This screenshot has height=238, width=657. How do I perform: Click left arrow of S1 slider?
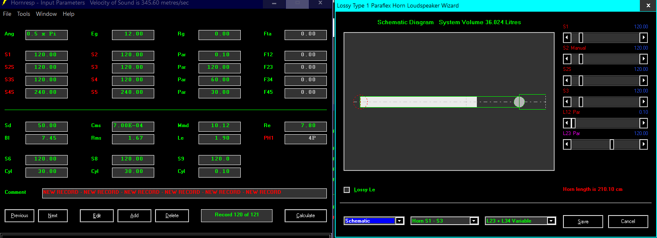(x=567, y=38)
